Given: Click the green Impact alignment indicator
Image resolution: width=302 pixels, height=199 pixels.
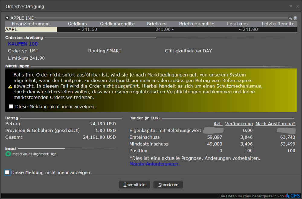Looking at the screenshot, I should click(x=8, y=154).
